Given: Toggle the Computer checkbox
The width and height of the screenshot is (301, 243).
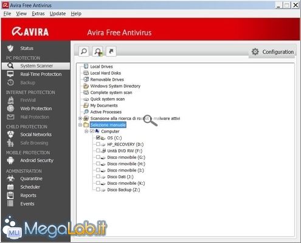Looking at the screenshot, I should click(92, 131).
